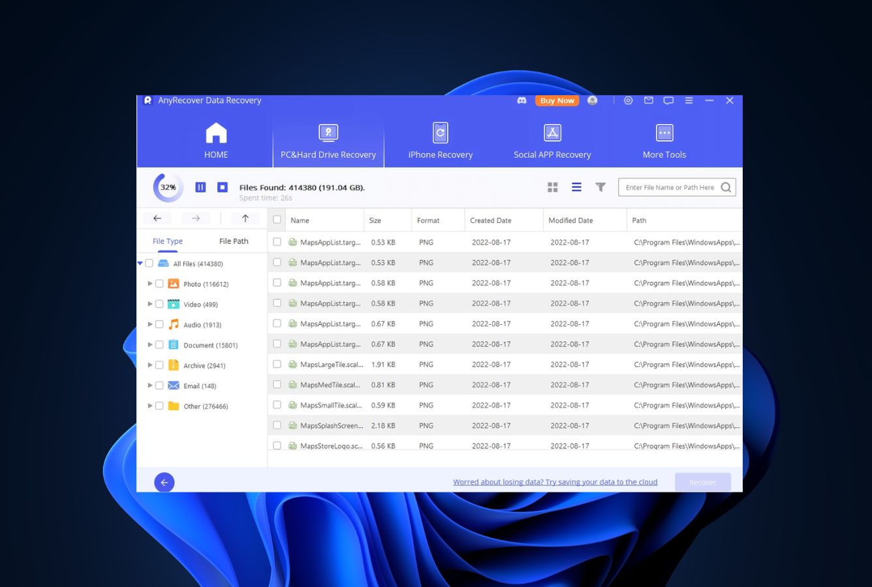
Task: Expand the Video tree node
Action: tap(150, 304)
